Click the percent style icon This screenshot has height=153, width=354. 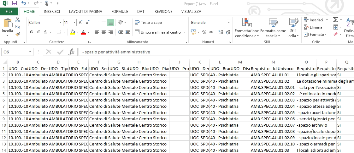(x=204, y=32)
